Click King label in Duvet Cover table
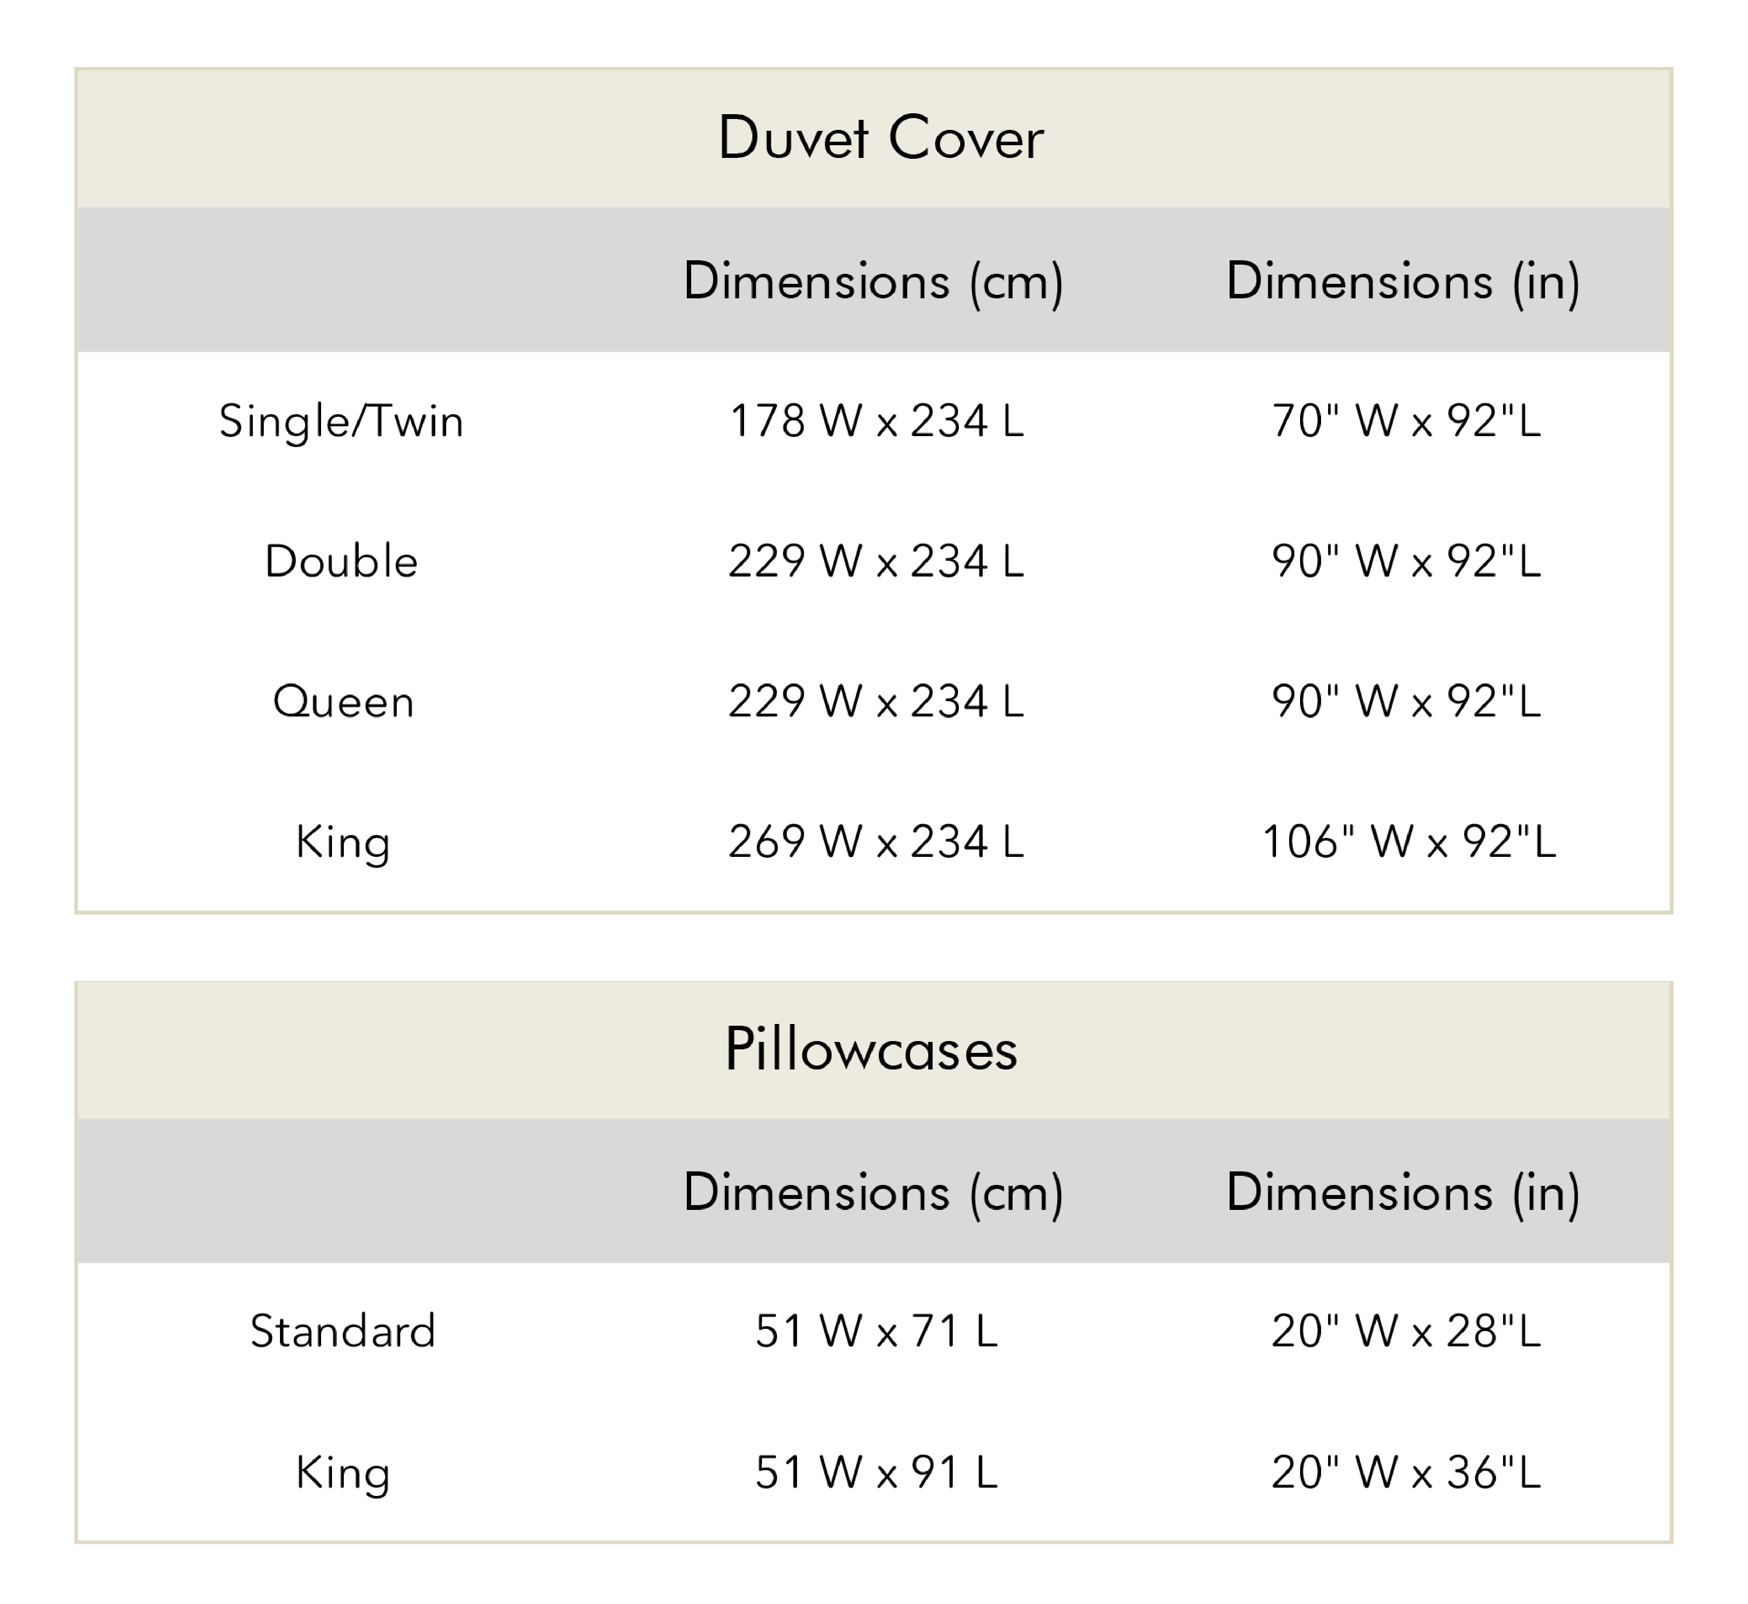 point(343,842)
